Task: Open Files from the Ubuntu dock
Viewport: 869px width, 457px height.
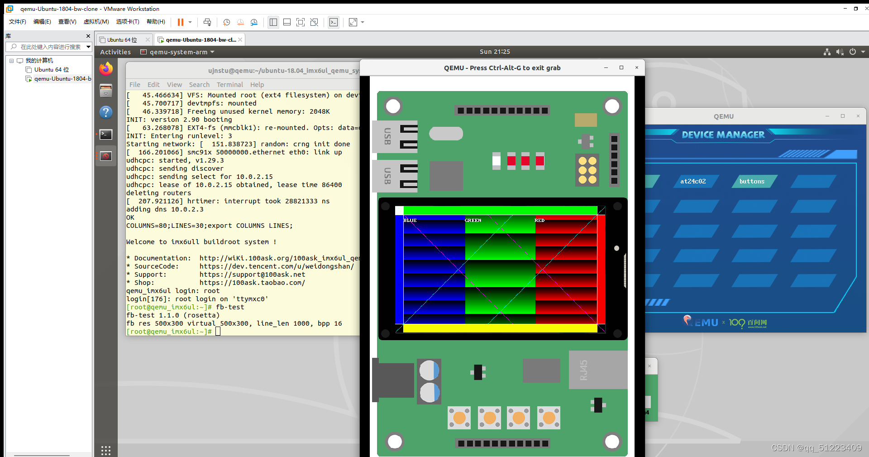Action: click(x=106, y=91)
